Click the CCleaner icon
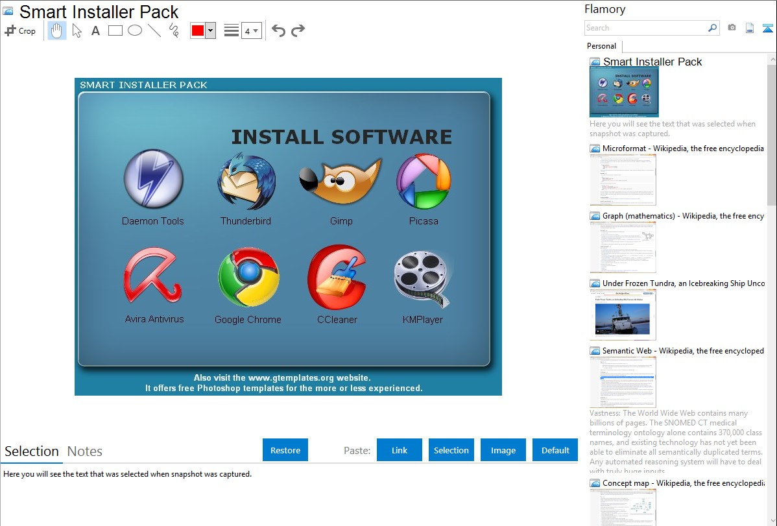The height and width of the screenshot is (526, 777). pos(337,278)
